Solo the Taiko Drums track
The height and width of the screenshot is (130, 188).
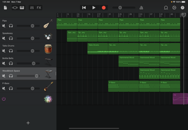pyautogui.click(x=11, y=51)
